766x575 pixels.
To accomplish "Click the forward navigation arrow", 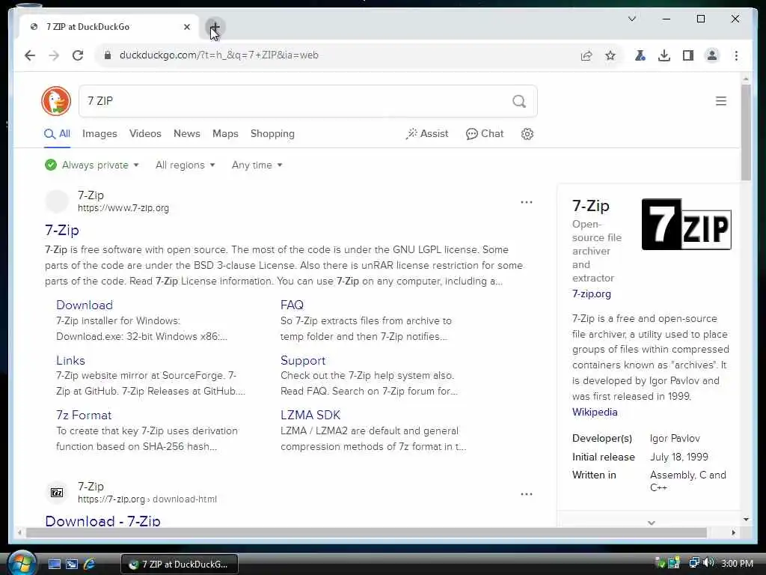I will (54, 55).
